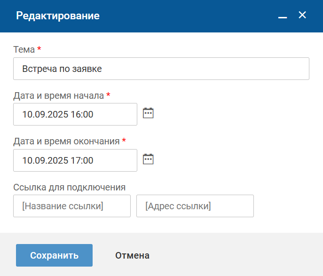Screen dimensions: 323x276
Task: Click the [Название ссылки] input field
Action: pos(72,206)
